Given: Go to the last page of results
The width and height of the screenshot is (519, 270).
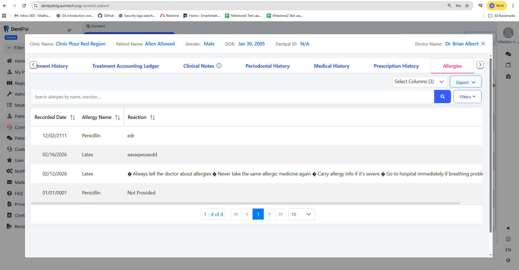Looking at the screenshot, I should [281, 214].
